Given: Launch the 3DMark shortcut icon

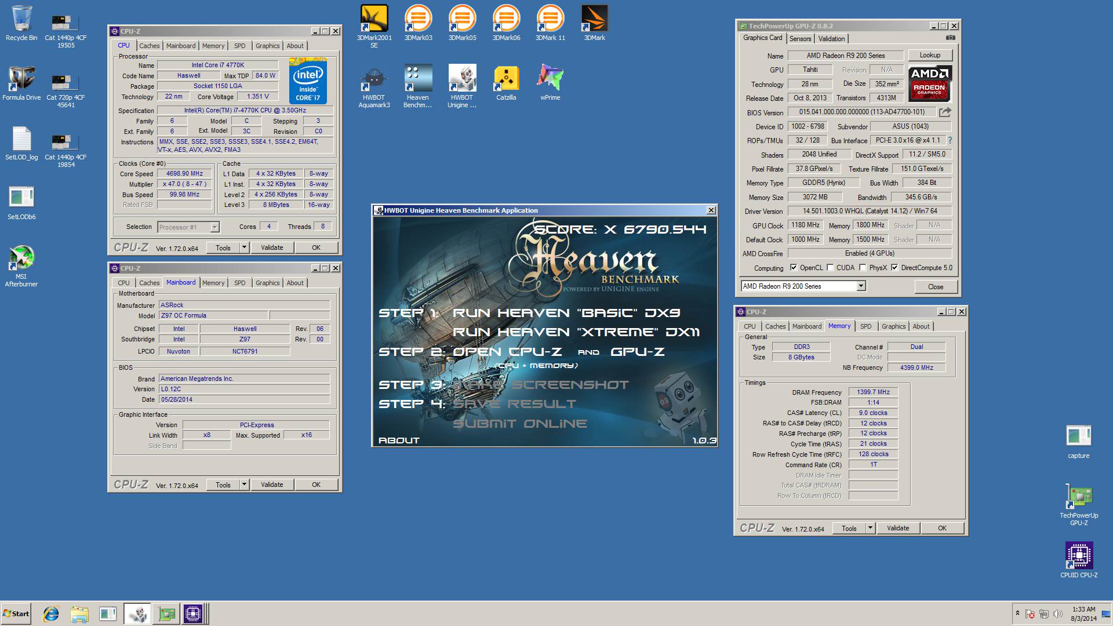Looking at the screenshot, I should click(594, 23).
